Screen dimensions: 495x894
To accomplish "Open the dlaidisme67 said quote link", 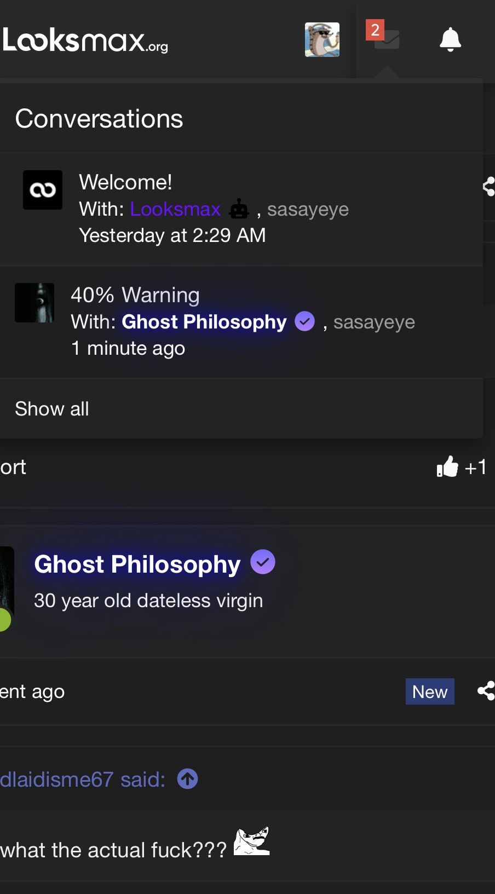I will coord(83,779).
